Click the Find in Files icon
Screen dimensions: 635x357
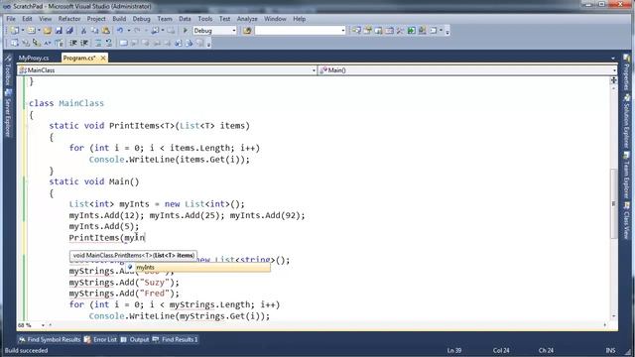pyautogui.click(x=247, y=31)
